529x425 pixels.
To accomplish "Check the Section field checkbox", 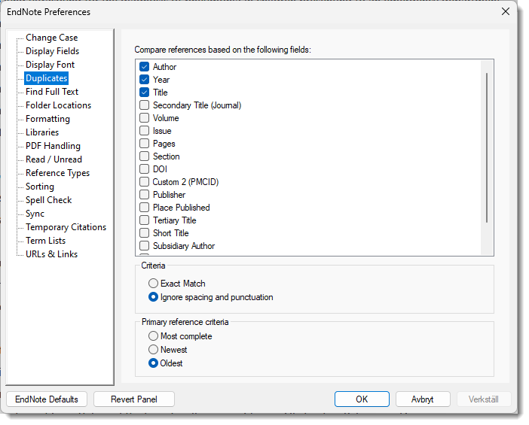I will tap(145, 156).
